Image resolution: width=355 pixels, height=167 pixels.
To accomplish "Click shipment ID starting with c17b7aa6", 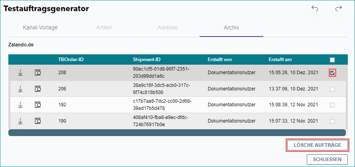I will tap(162, 105).
